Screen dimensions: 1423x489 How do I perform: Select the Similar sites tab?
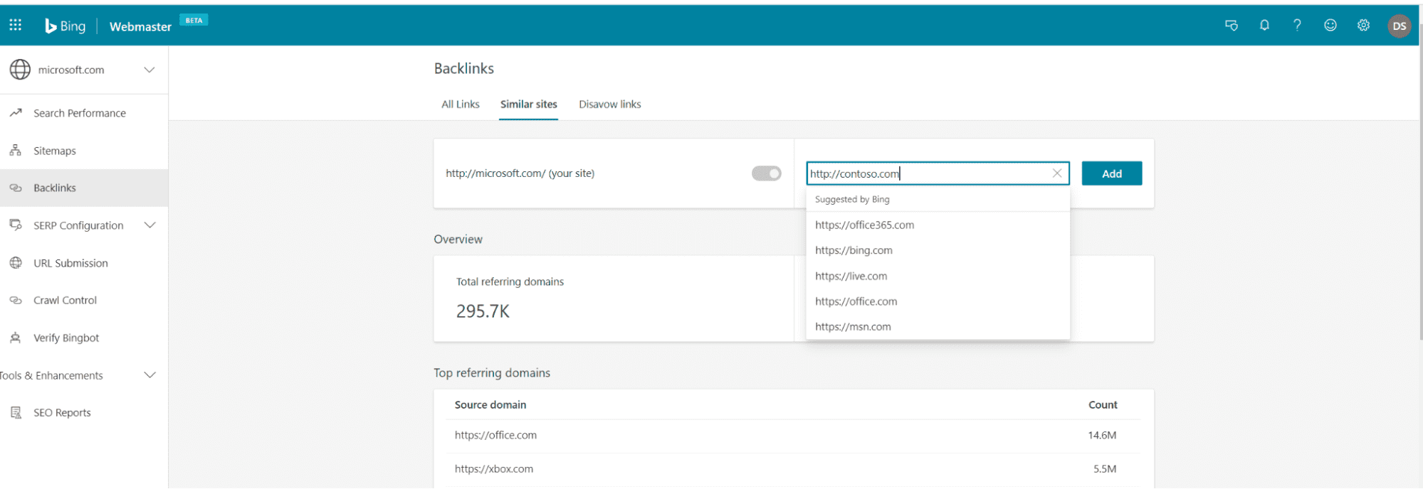click(529, 104)
